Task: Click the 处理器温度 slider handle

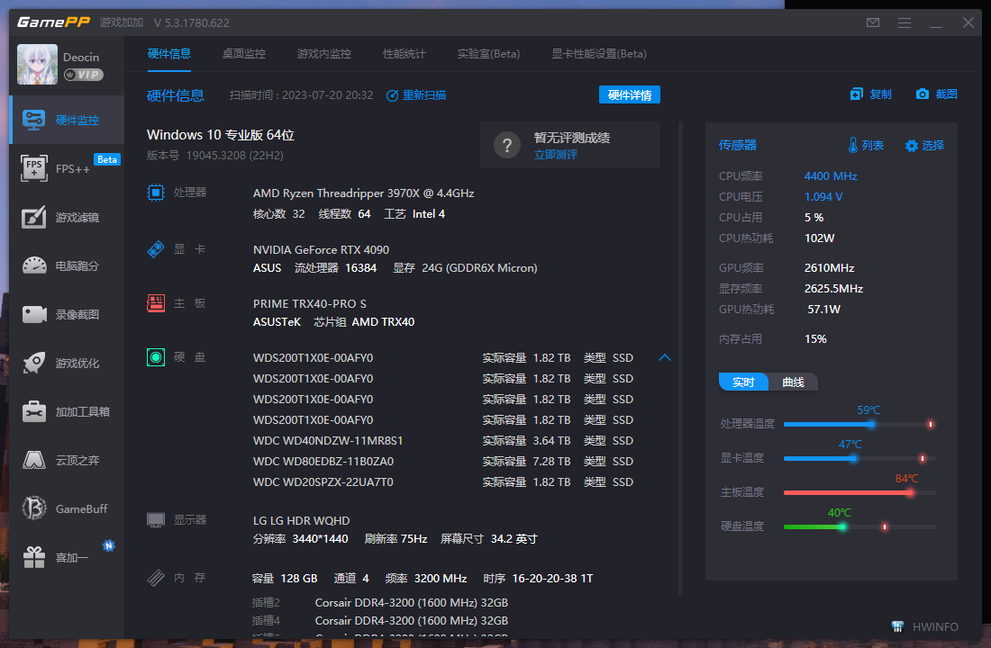Action: point(871,425)
